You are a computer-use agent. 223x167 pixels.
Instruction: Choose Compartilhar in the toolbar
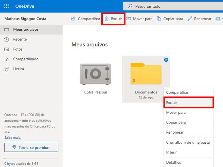(x=85, y=19)
